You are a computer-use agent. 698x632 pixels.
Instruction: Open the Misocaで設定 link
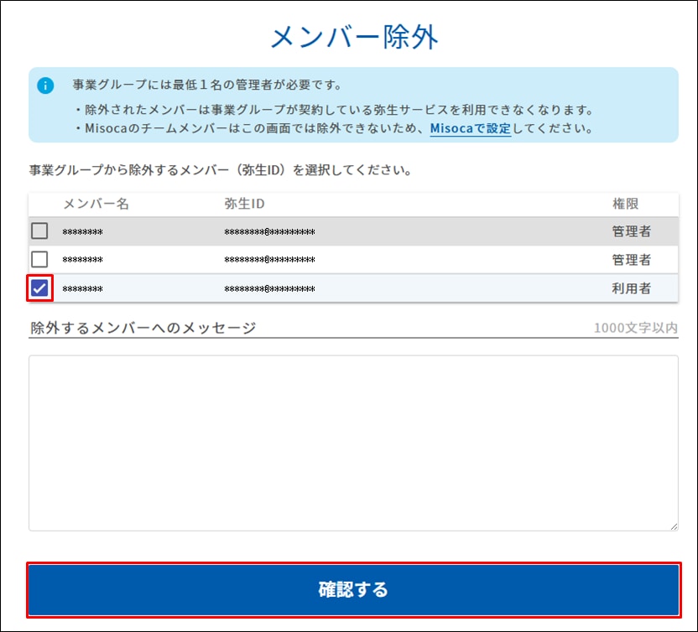click(470, 129)
